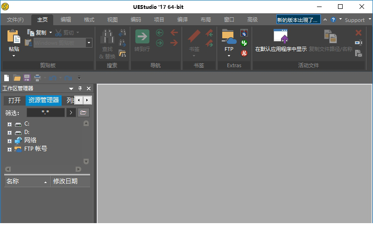Open the FTP dropdown arrow

tap(229, 56)
